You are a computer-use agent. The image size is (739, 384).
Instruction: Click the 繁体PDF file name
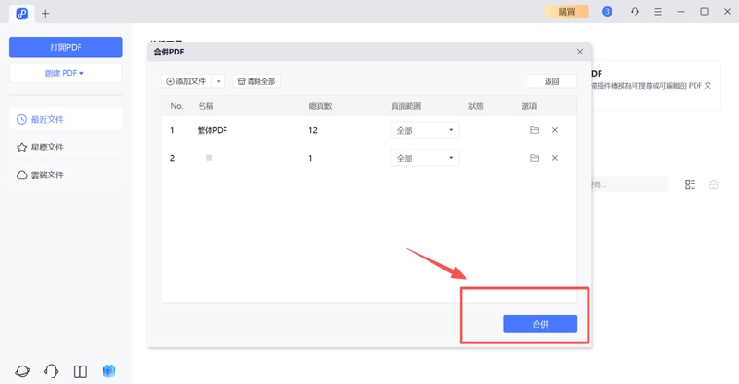tap(212, 130)
